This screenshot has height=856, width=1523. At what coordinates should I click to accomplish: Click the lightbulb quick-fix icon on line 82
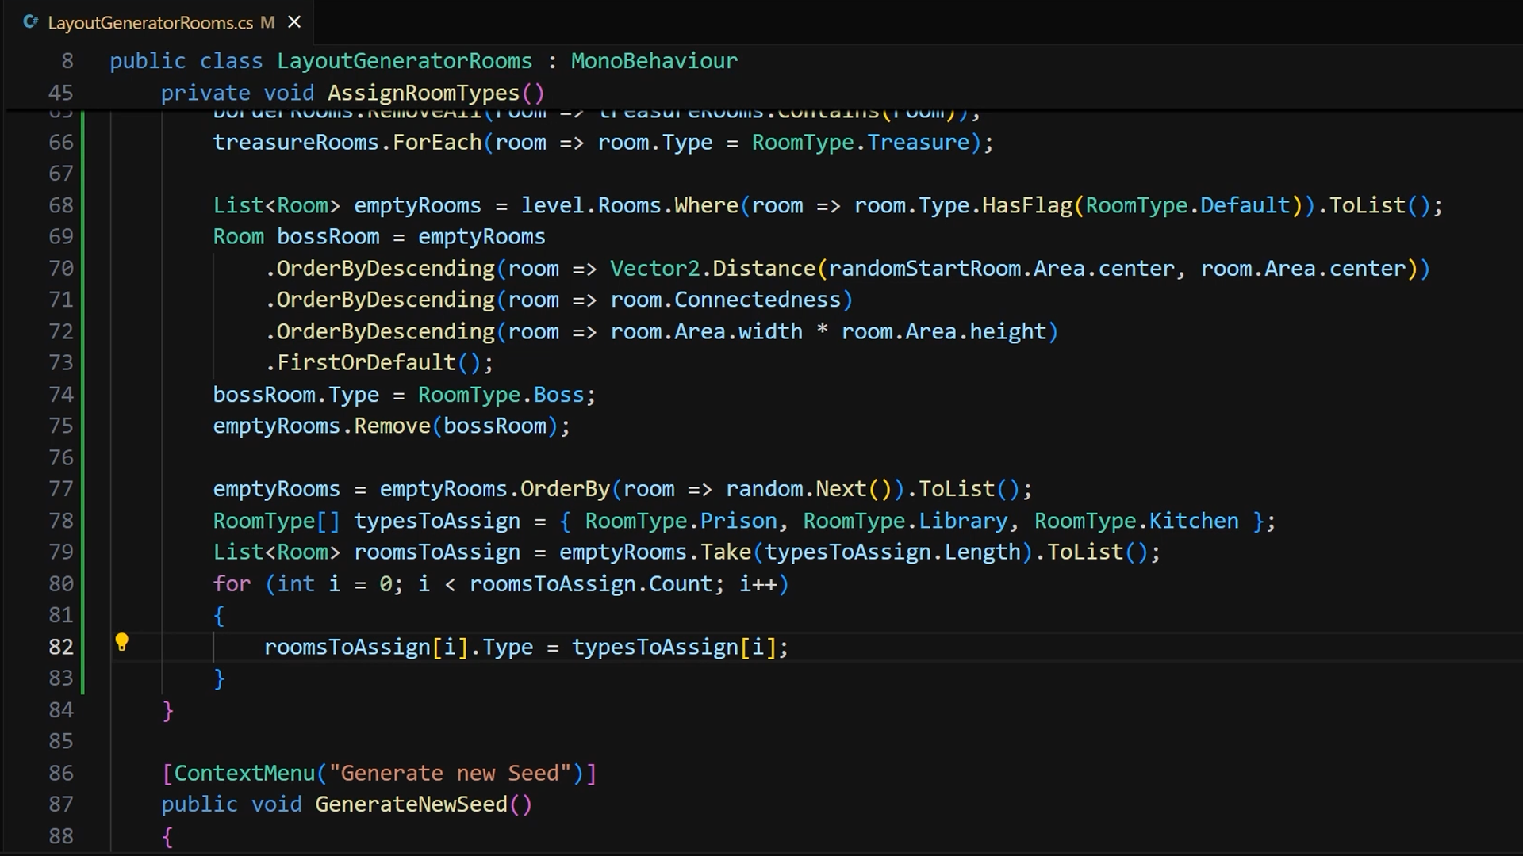point(121,642)
